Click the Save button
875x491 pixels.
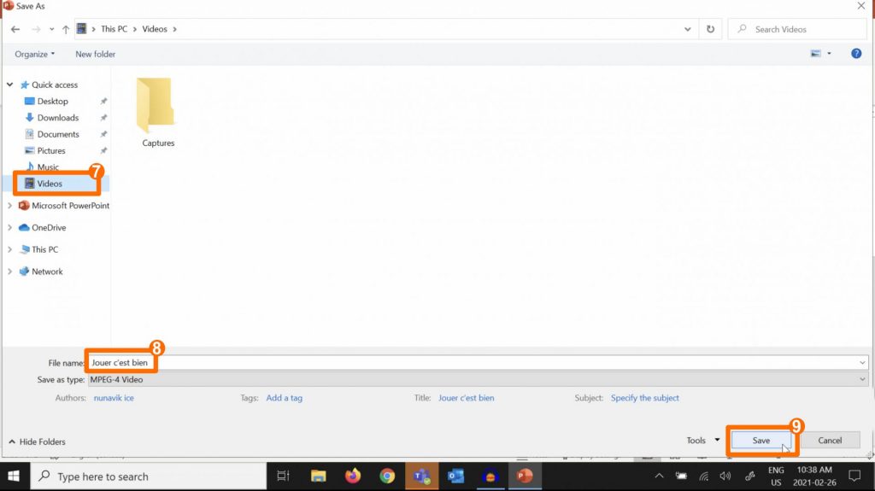(x=760, y=441)
